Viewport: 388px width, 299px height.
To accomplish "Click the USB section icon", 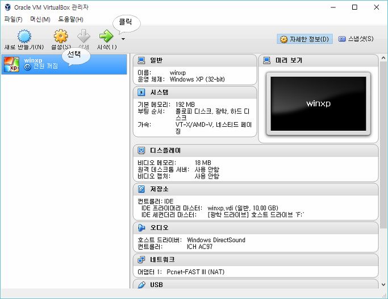I will [x=141, y=285].
